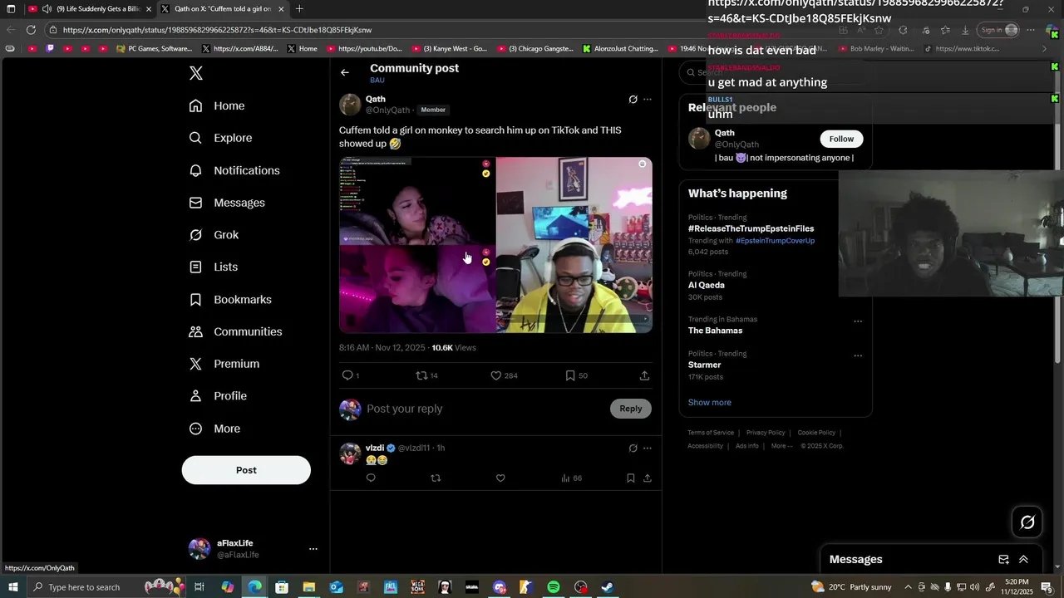Expand the Messages drawer with double chevron
Screen dimensions: 1064x598
pos(1023,560)
